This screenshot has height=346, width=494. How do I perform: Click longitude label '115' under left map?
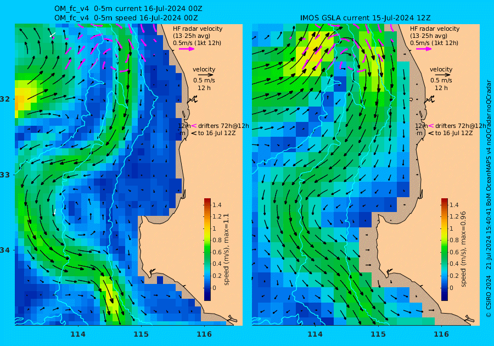pos(141,334)
